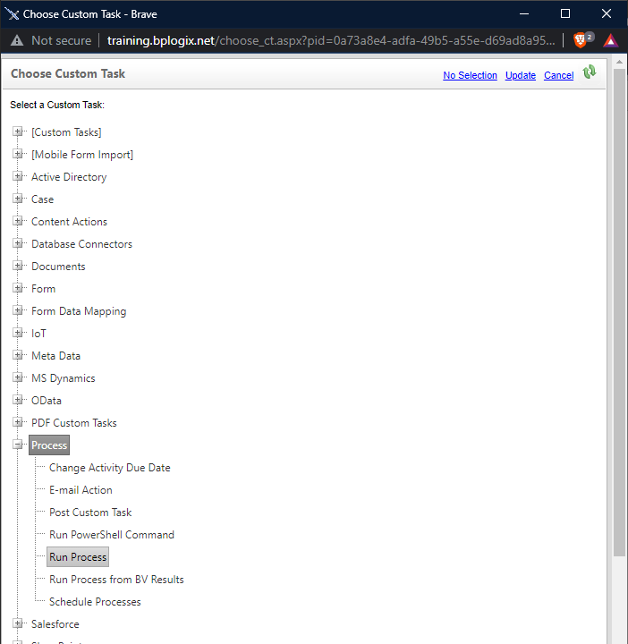
Task: Click the Brave Rewards triangle icon
Action: point(611,40)
